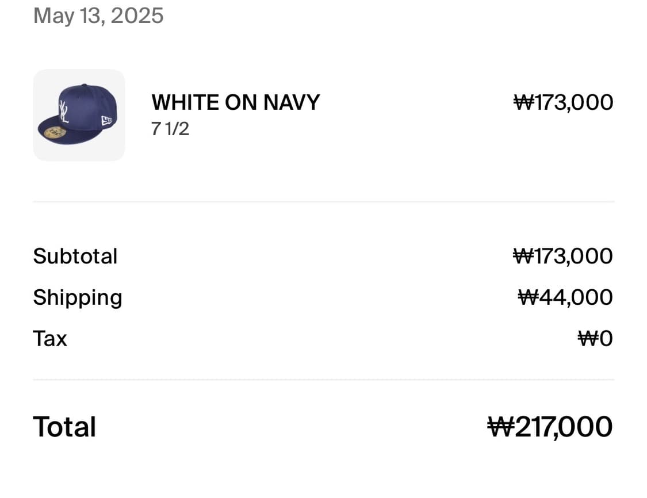The height and width of the screenshot is (498, 647).
Task: Select the Subtotal label
Action: [x=75, y=256]
